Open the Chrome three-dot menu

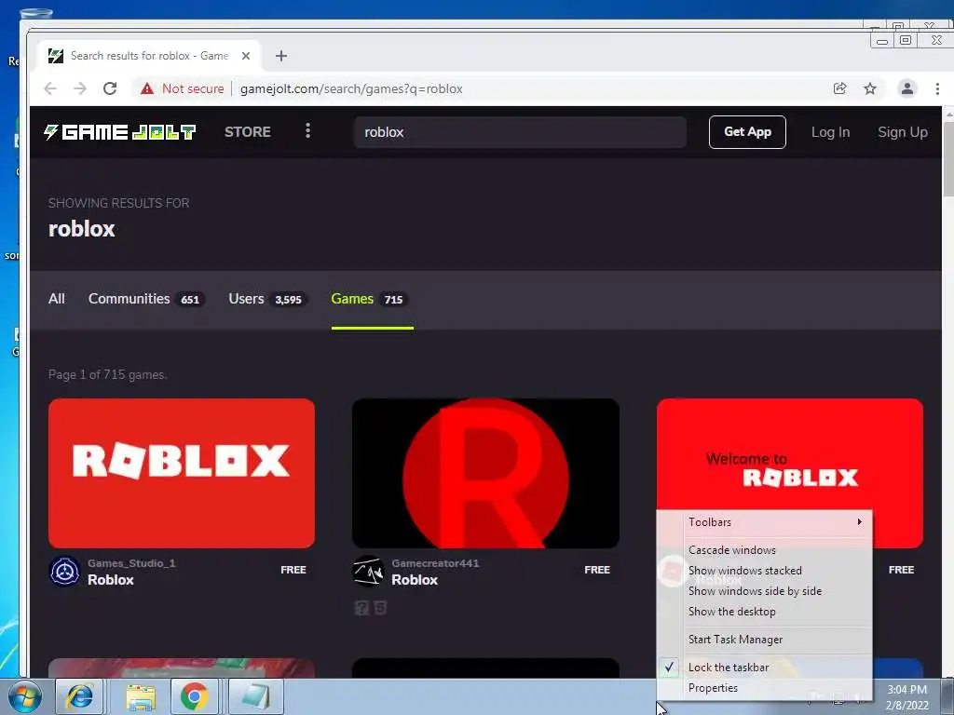[937, 88]
